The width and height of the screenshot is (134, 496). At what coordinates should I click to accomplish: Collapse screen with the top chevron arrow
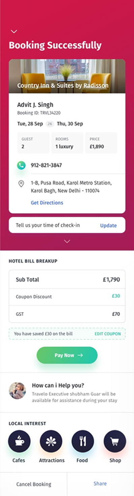14,32
